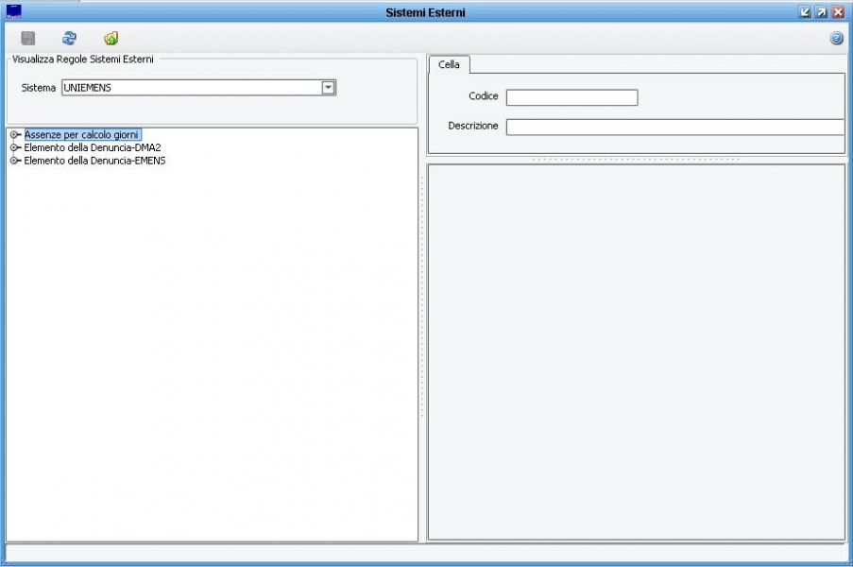Minimize the Sistemi Esterni window
Screen dimensions: 853x567
pyautogui.click(x=805, y=12)
